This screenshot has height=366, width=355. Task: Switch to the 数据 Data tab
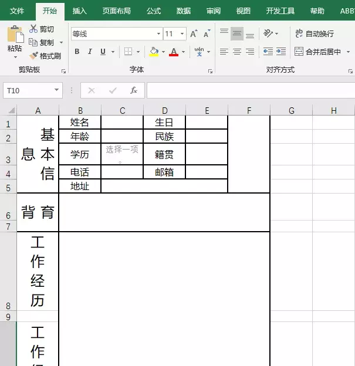[183, 11]
